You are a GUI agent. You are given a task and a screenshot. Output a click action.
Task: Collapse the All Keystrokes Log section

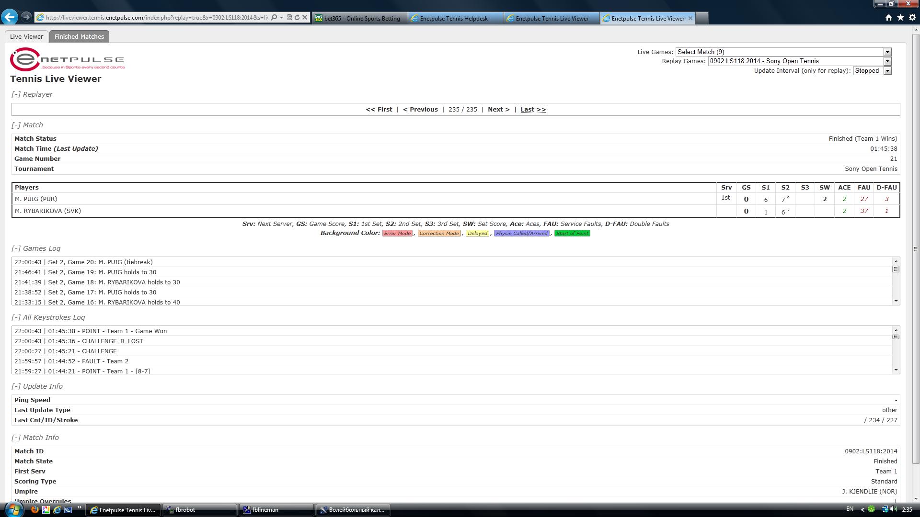(x=16, y=317)
